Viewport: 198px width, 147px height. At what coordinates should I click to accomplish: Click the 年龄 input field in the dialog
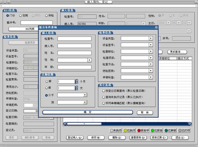[74, 67]
